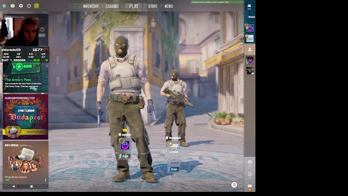Open the StarLadder Budapest Major banner
The image size is (348, 196).
[x=26, y=117]
